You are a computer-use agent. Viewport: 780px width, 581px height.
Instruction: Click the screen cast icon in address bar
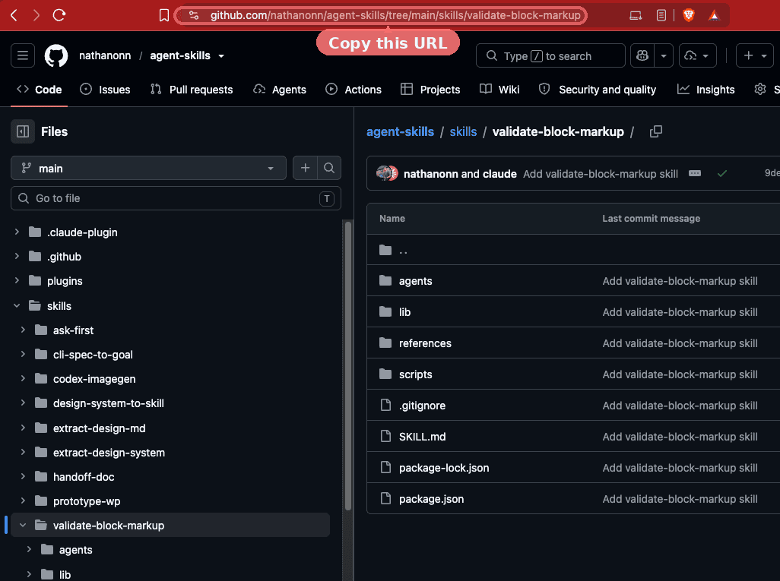point(636,15)
